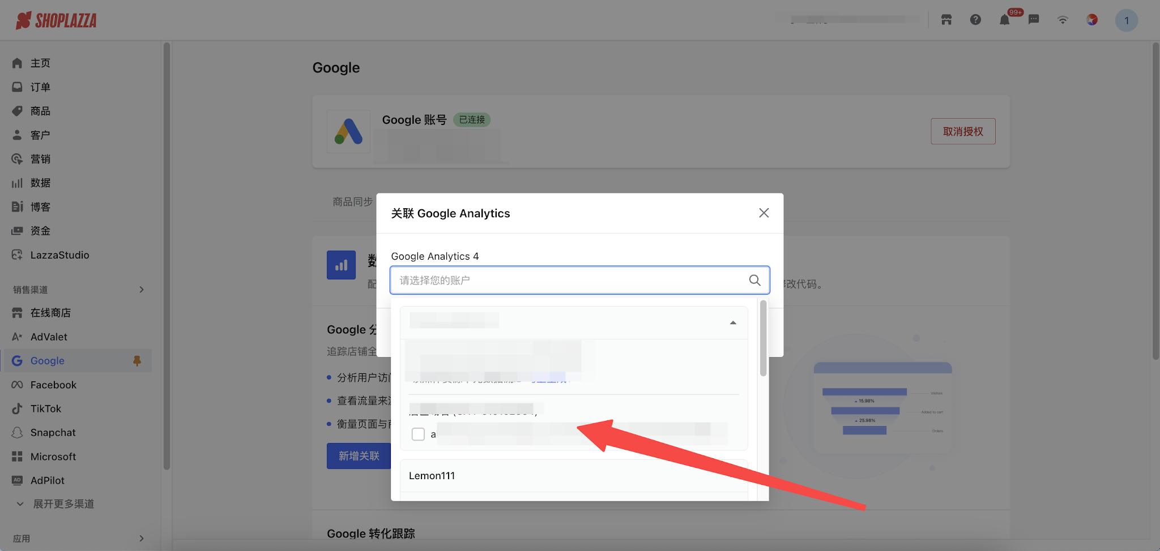Viewport: 1160px width, 551px height.
Task: Open Snapchat channel icon
Action: point(17,432)
